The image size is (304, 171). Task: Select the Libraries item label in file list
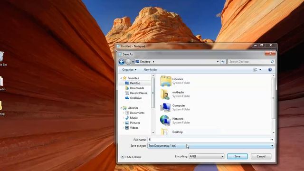[x=178, y=79]
